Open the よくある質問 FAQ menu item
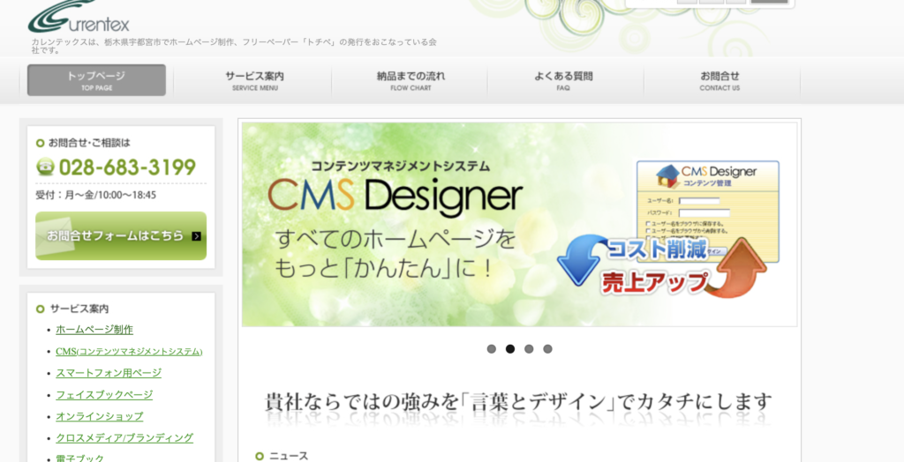Image resolution: width=904 pixels, height=462 pixels. coord(563,80)
